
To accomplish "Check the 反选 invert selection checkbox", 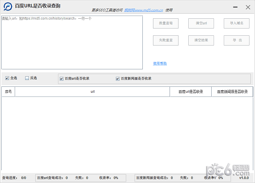I will coord(27,78).
